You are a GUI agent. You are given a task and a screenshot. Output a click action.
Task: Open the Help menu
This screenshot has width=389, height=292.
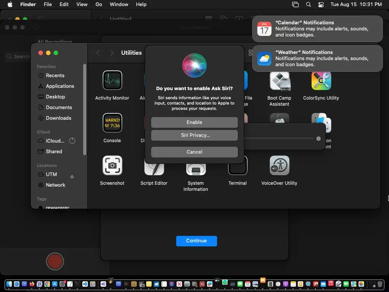tap(141, 5)
